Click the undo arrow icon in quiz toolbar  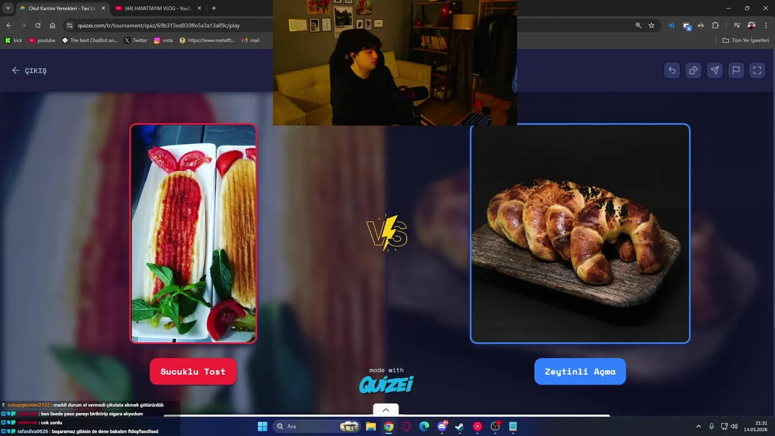[x=672, y=70]
